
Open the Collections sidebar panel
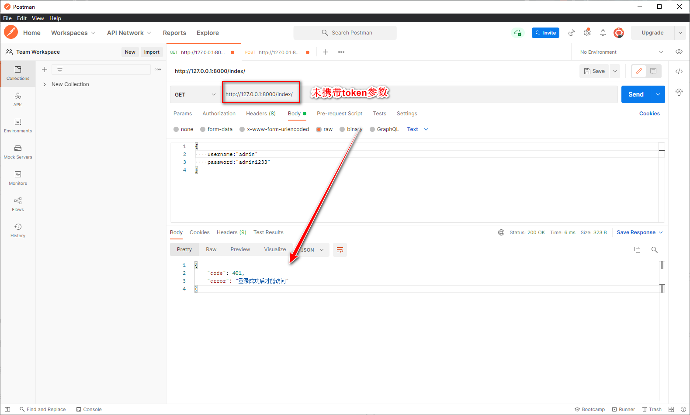18,73
